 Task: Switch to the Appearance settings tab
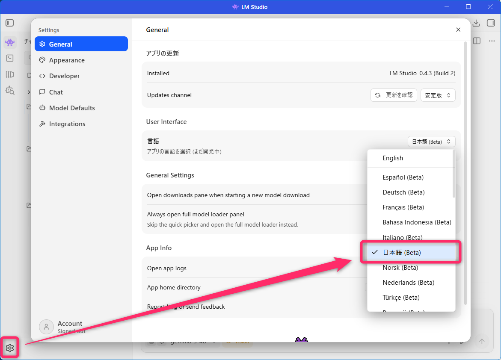[x=67, y=60]
